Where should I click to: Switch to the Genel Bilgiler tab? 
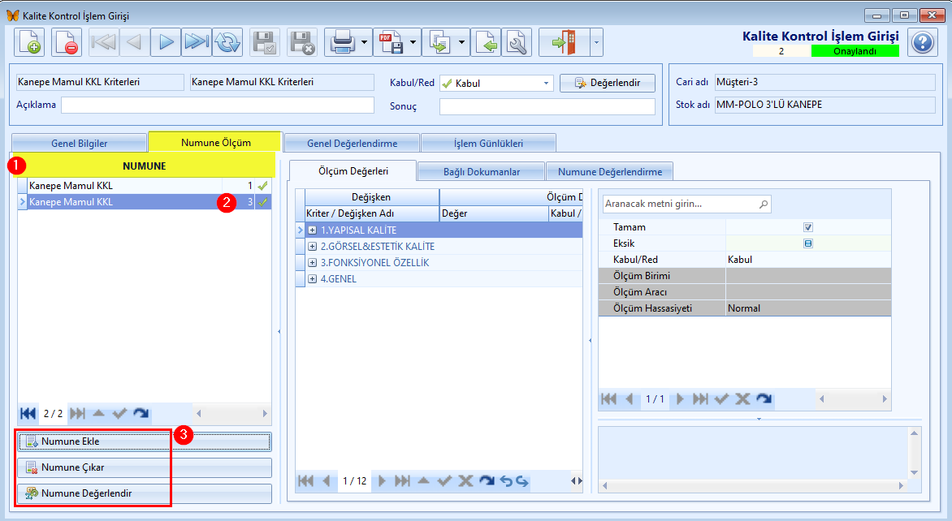coord(79,143)
